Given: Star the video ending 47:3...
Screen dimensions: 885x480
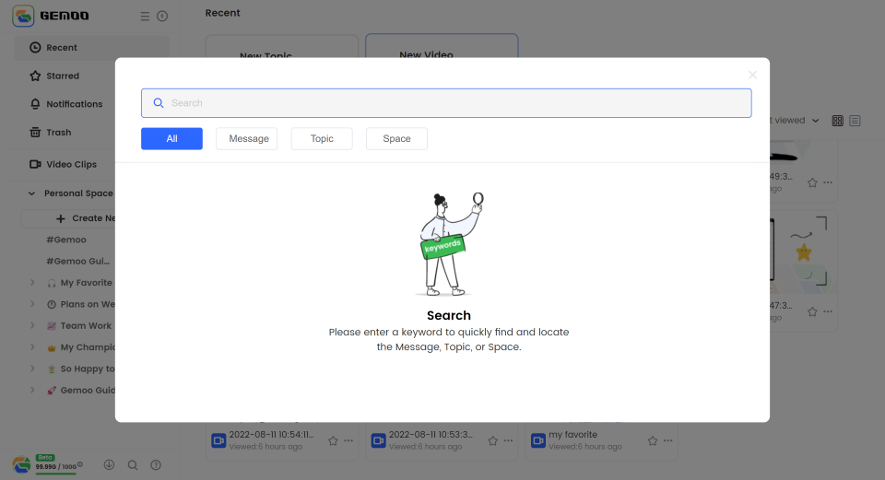Looking at the screenshot, I should (x=812, y=312).
